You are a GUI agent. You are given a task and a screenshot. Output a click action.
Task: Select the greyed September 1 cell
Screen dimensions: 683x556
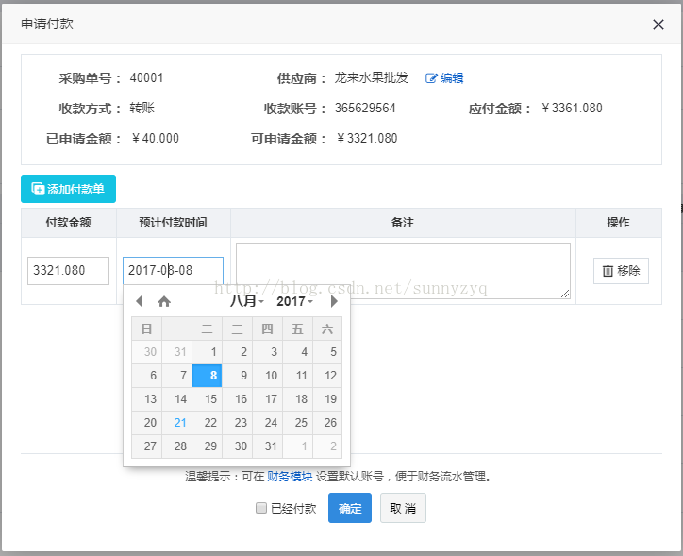pos(297,446)
